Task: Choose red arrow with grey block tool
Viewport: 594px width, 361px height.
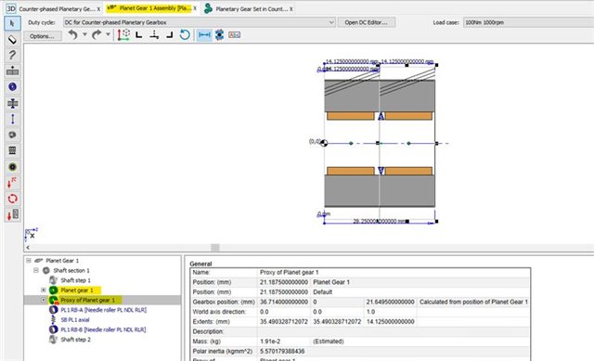Action: tap(12, 214)
